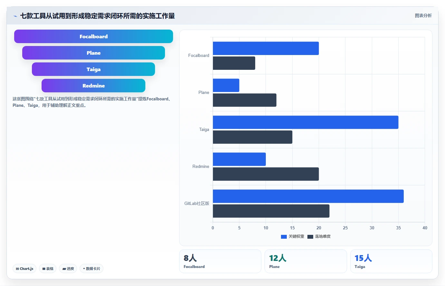The image size is (445, 286).
Task: Open the 8人 Focalboard stat card
Action: [220, 261]
